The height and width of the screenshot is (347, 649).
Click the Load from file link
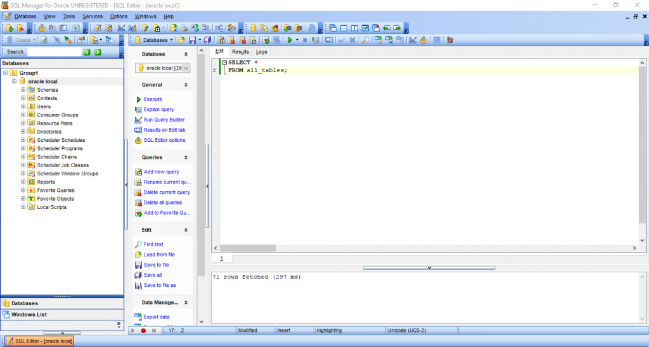158,255
